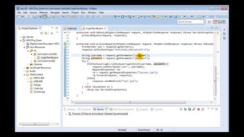244x137 pixels.
Task: Expand the Tomcat v7.0 Server entry
Action: pos(66,114)
